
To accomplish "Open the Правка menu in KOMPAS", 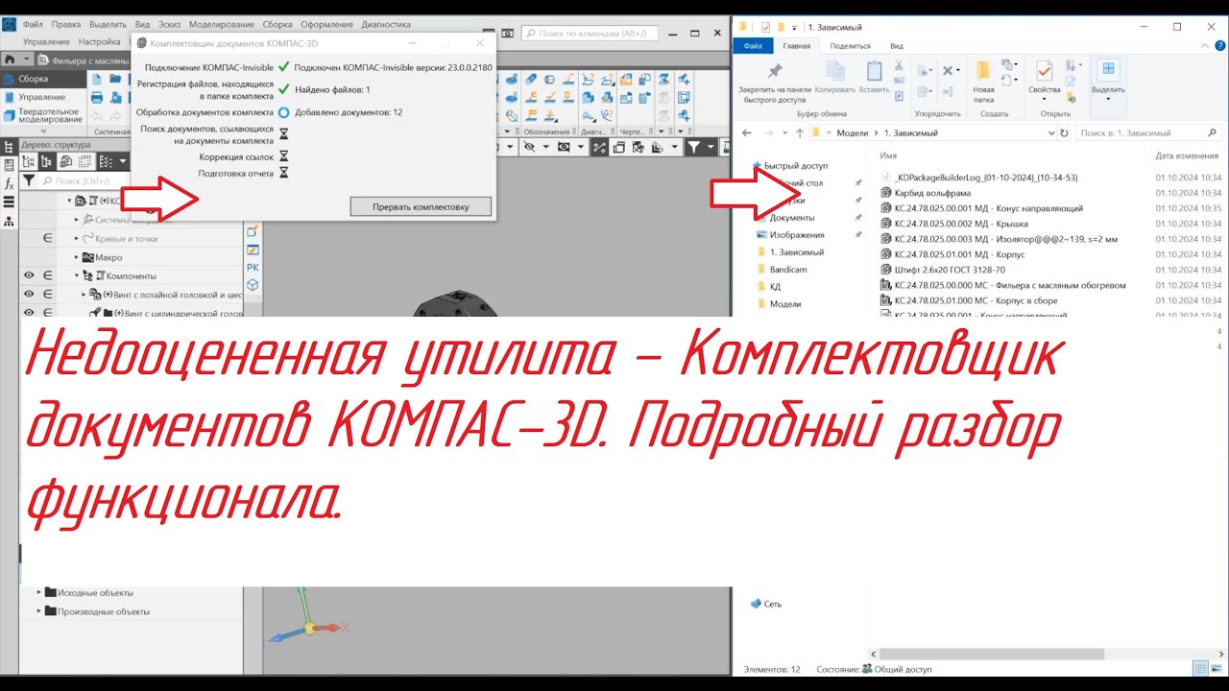I will coord(66,24).
